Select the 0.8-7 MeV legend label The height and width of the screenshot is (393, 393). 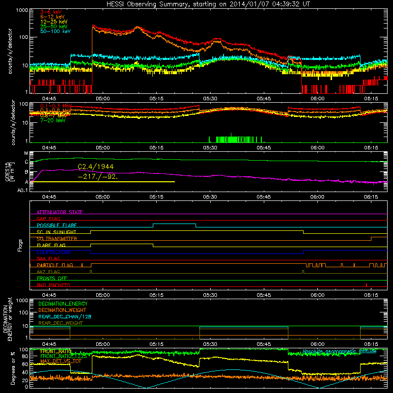point(53,115)
